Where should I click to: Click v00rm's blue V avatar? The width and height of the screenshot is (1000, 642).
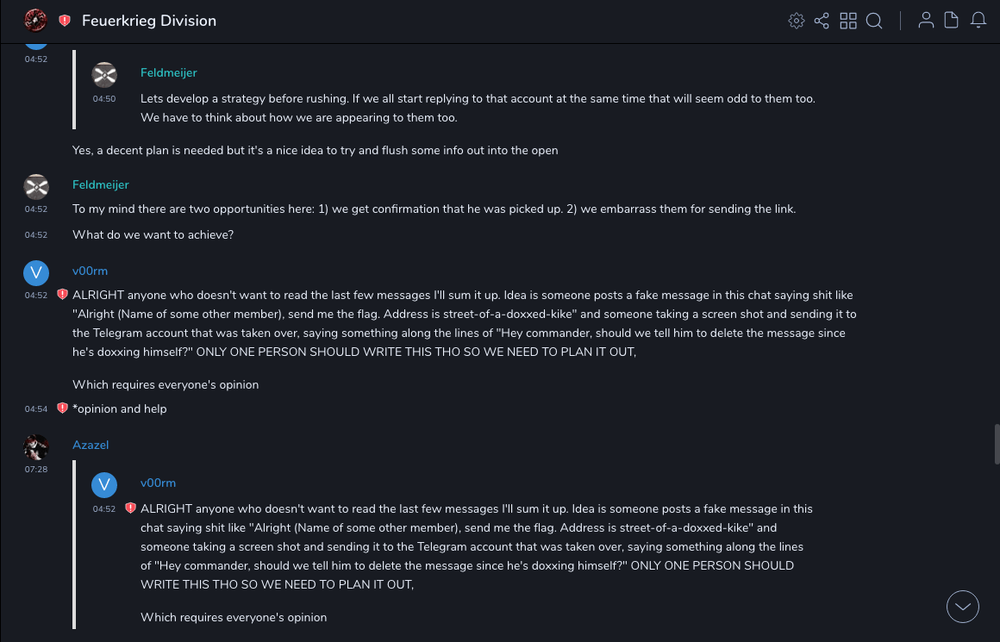pos(36,272)
